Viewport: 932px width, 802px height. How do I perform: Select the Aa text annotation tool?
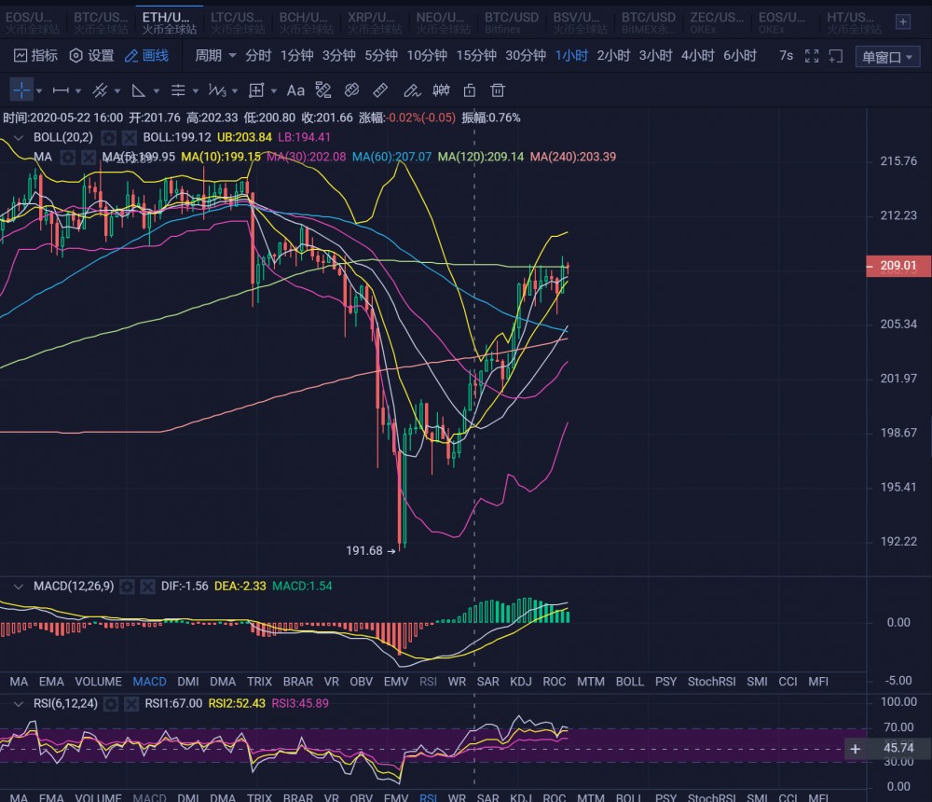click(295, 90)
